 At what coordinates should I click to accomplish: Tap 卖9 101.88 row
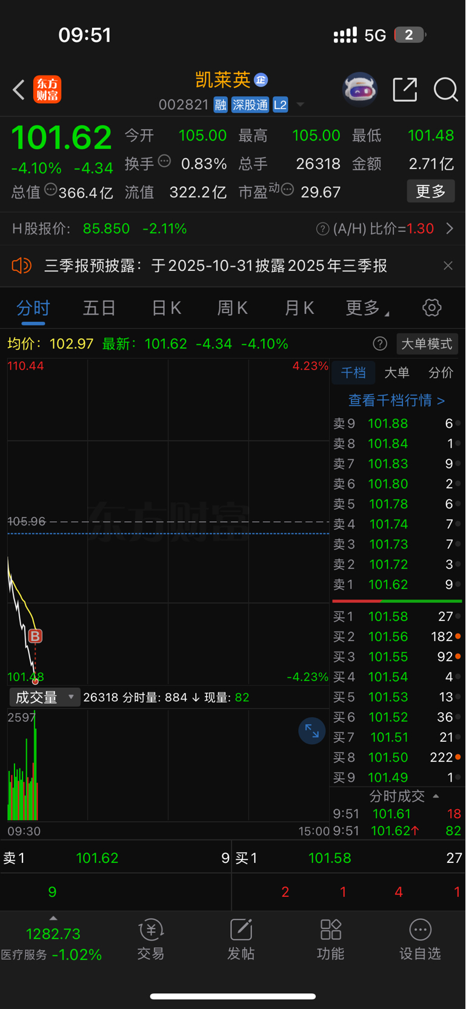point(398,424)
